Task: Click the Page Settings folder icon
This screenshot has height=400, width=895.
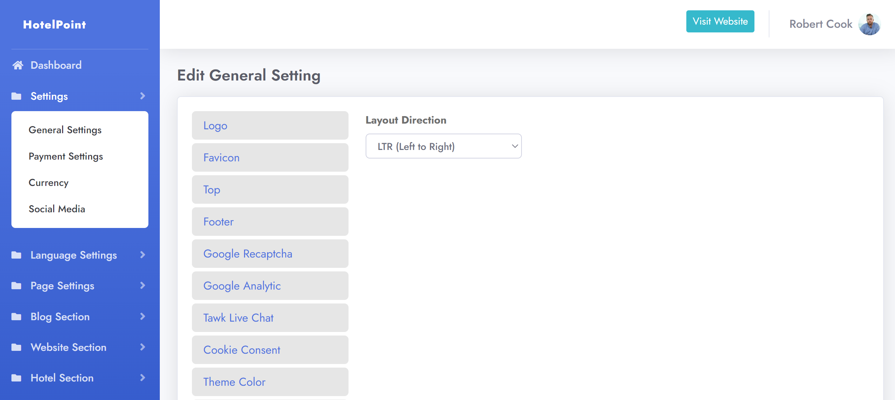Action: coord(16,286)
